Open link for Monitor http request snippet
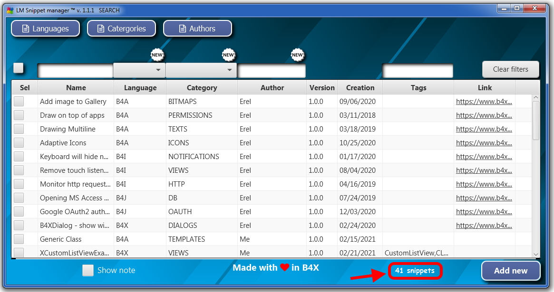Image resolution: width=554 pixels, height=292 pixels. coord(484,184)
